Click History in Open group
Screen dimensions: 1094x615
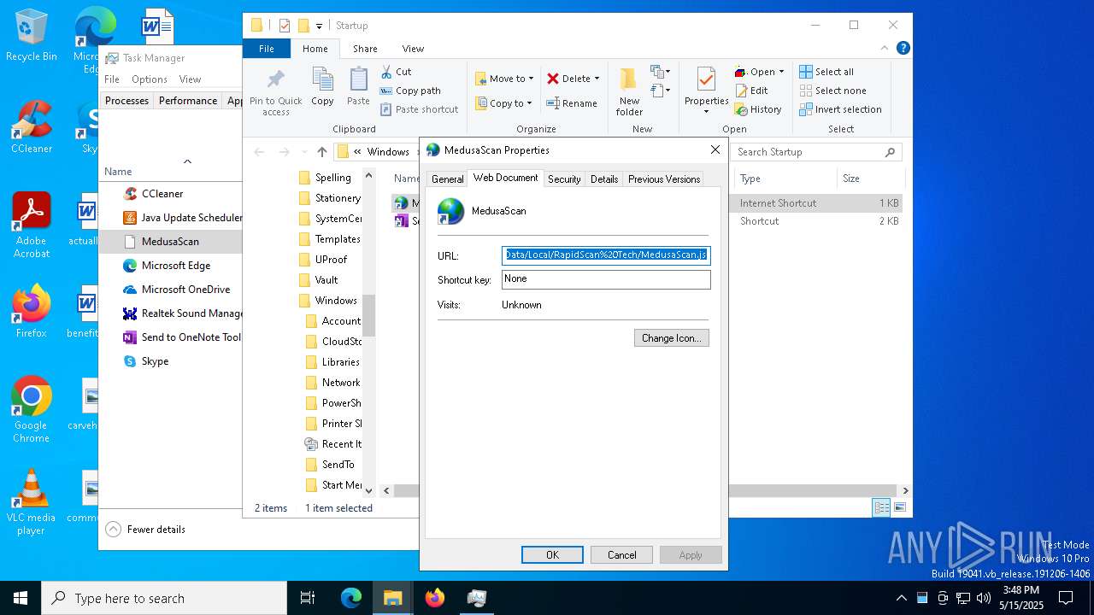(x=758, y=109)
